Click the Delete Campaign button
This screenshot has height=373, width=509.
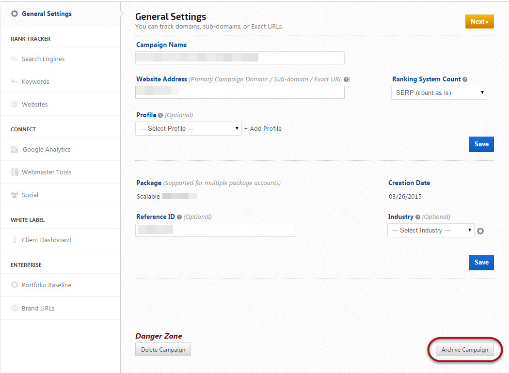pos(163,350)
